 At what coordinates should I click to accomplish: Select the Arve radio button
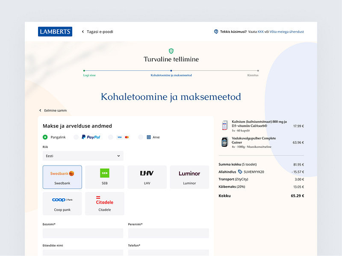141,137
